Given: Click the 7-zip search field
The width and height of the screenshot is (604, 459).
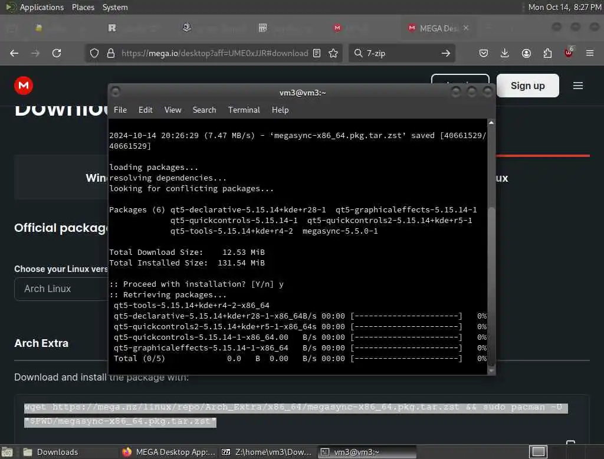Looking at the screenshot, I should click(x=401, y=53).
